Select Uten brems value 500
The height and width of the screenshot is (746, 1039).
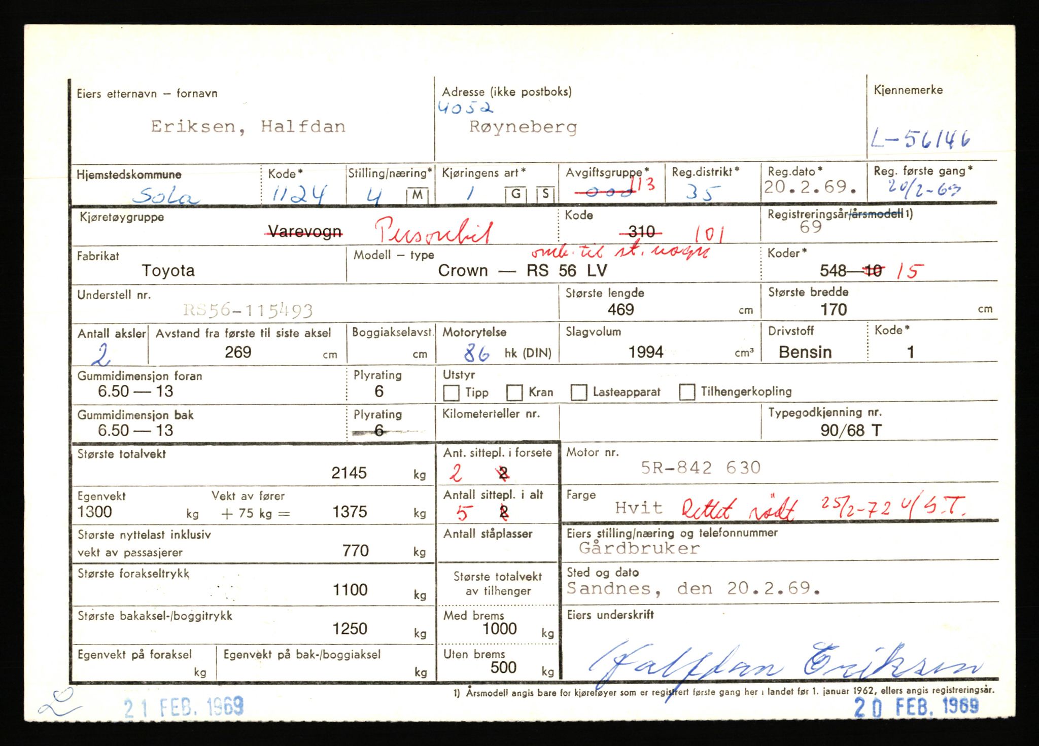(x=503, y=667)
